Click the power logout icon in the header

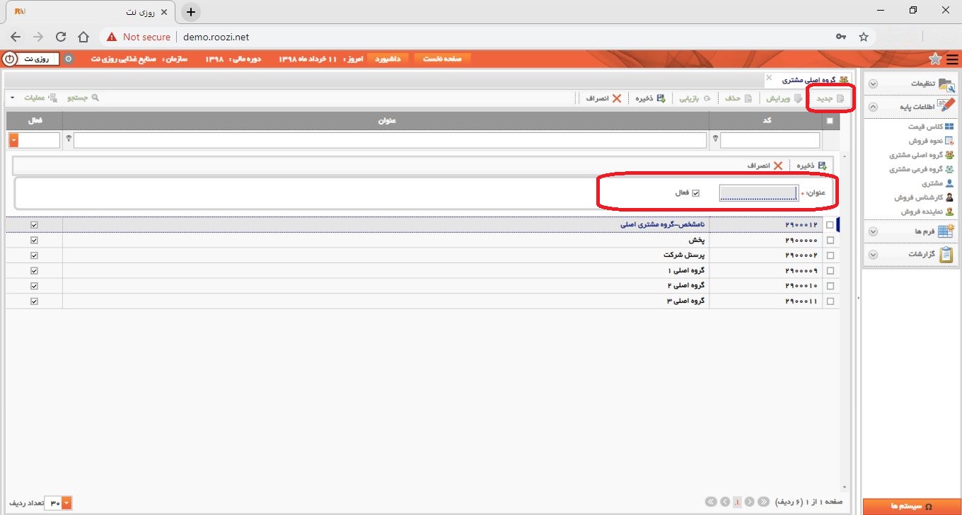(9, 59)
